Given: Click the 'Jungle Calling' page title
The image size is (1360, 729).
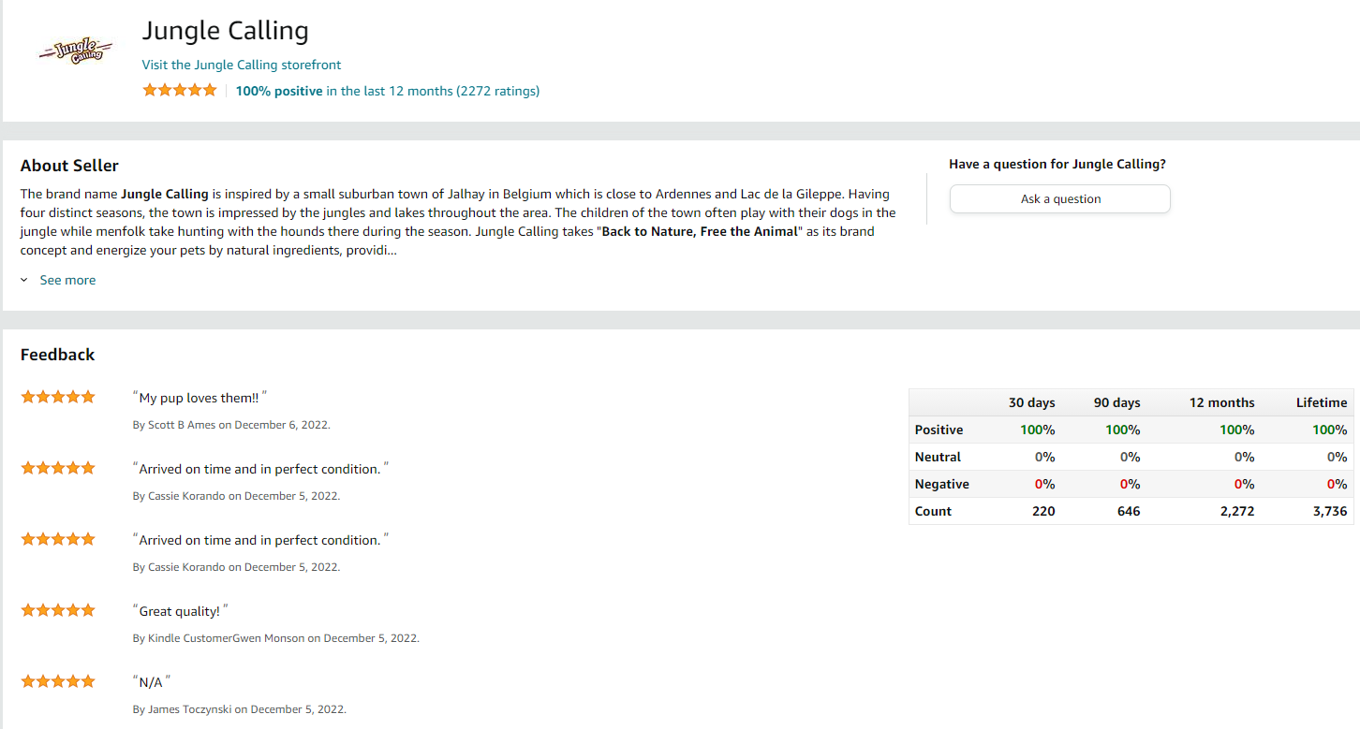Looking at the screenshot, I should 225,30.
